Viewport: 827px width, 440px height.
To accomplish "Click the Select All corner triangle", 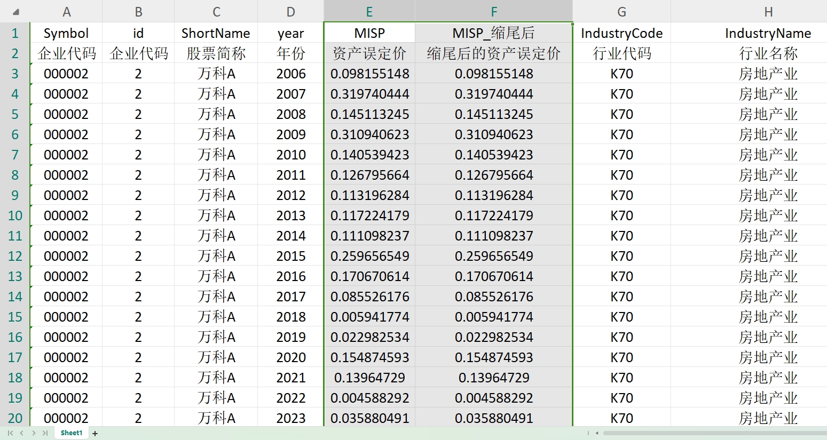I will 15,12.
